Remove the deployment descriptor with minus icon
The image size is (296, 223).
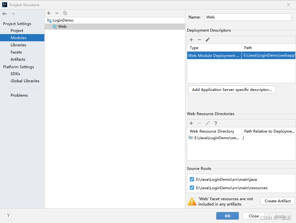click(x=199, y=40)
